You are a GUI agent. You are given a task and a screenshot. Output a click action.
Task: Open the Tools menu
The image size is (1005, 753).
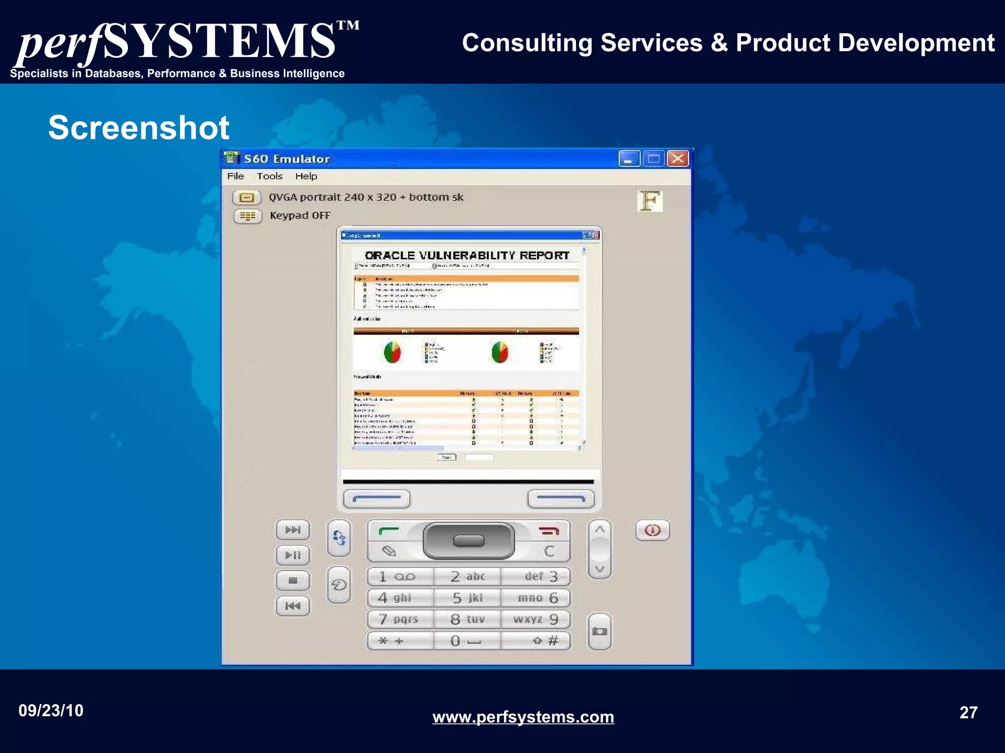point(270,176)
